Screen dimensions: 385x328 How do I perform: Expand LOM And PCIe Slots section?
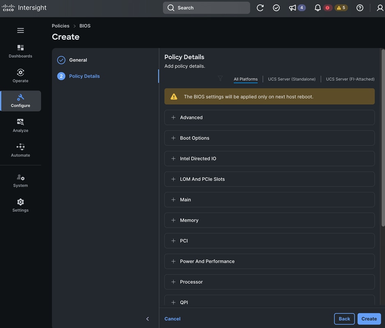[x=269, y=179]
